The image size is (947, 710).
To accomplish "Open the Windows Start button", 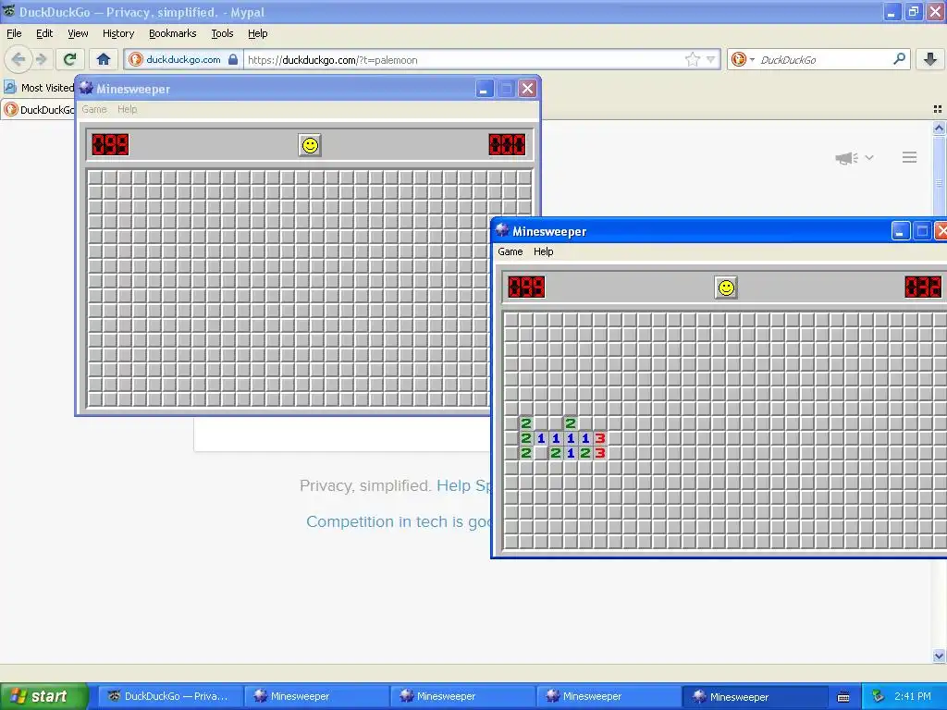I will coord(43,696).
